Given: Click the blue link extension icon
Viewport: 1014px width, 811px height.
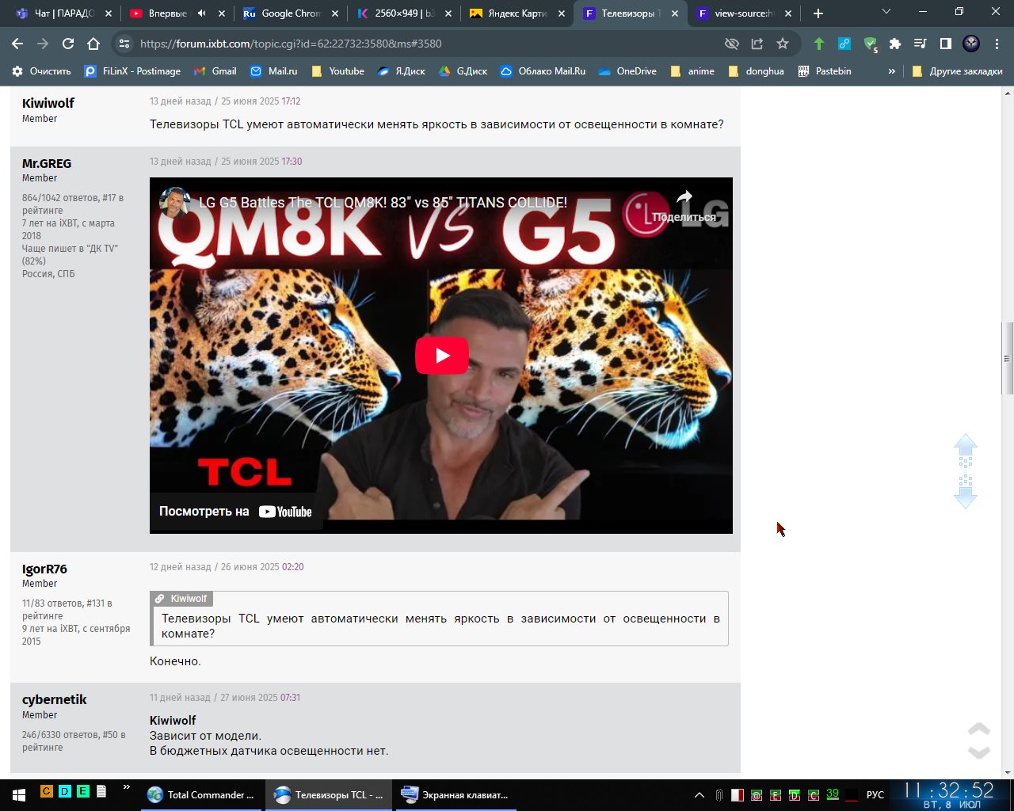Looking at the screenshot, I should (844, 44).
